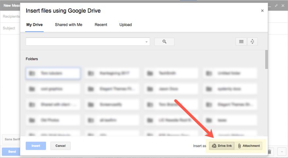The image size is (288, 158).
Task: Open the Upload tab
Action: 126,25
